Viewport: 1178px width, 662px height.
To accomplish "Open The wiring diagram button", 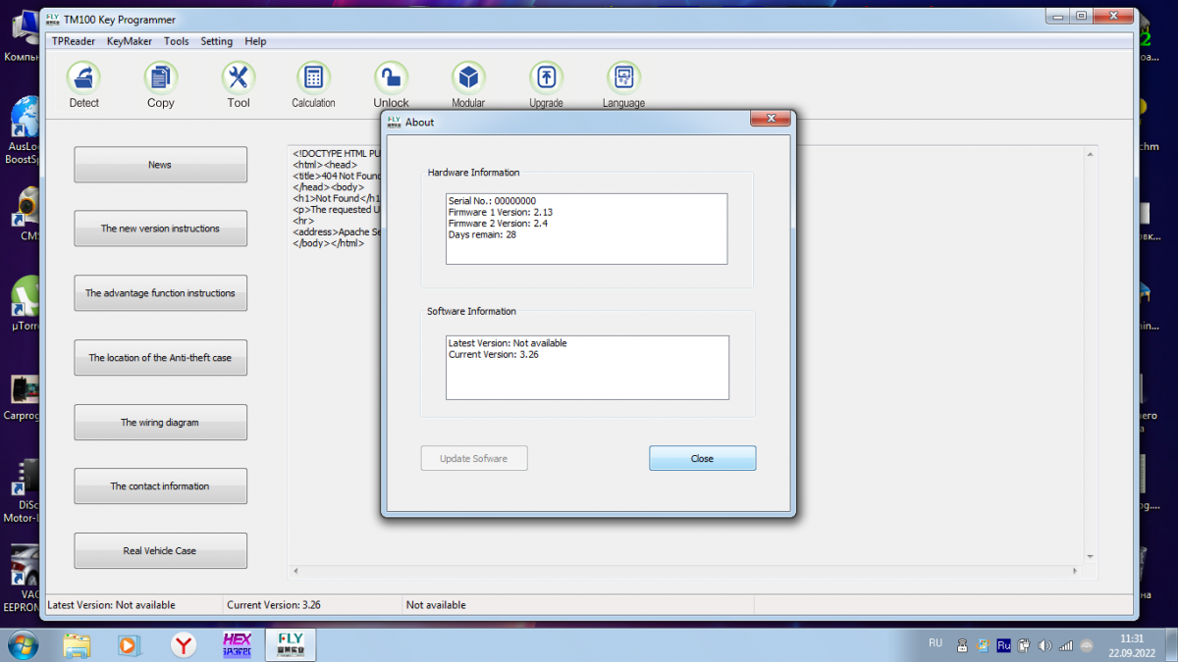I will coord(160,423).
